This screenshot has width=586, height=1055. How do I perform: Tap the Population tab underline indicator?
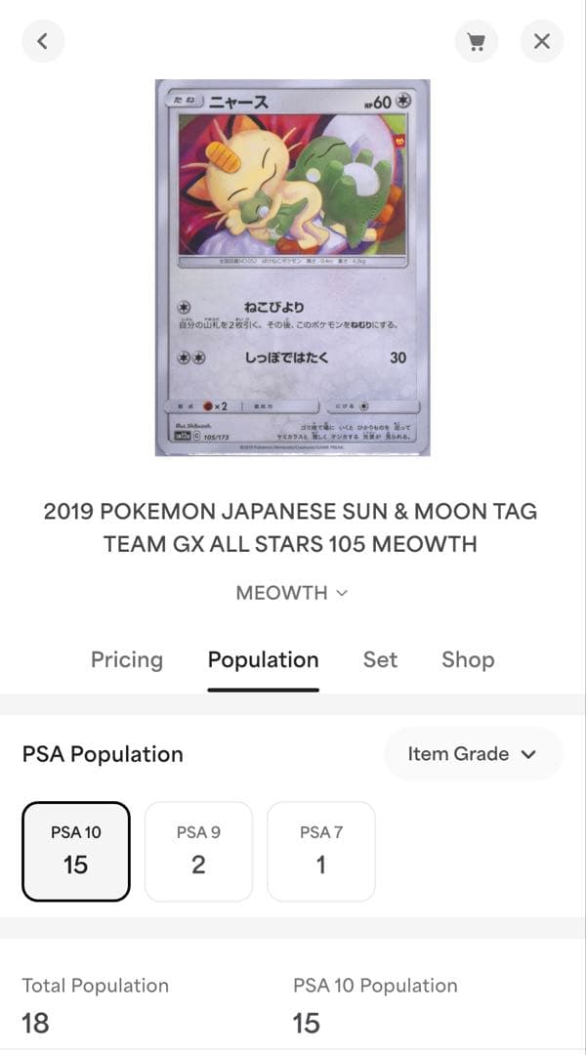pyautogui.click(x=262, y=686)
